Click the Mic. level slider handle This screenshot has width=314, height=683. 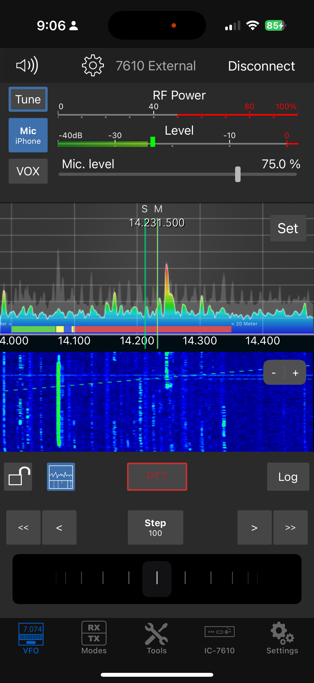pyautogui.click(x=238, y=174)
